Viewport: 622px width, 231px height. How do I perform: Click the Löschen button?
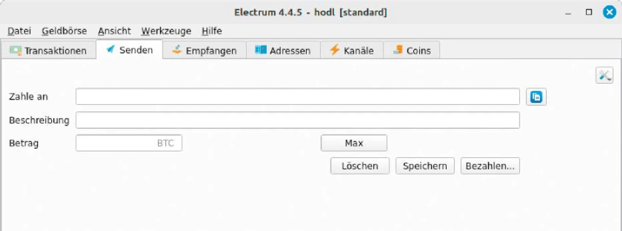click(x=359, y=166)
